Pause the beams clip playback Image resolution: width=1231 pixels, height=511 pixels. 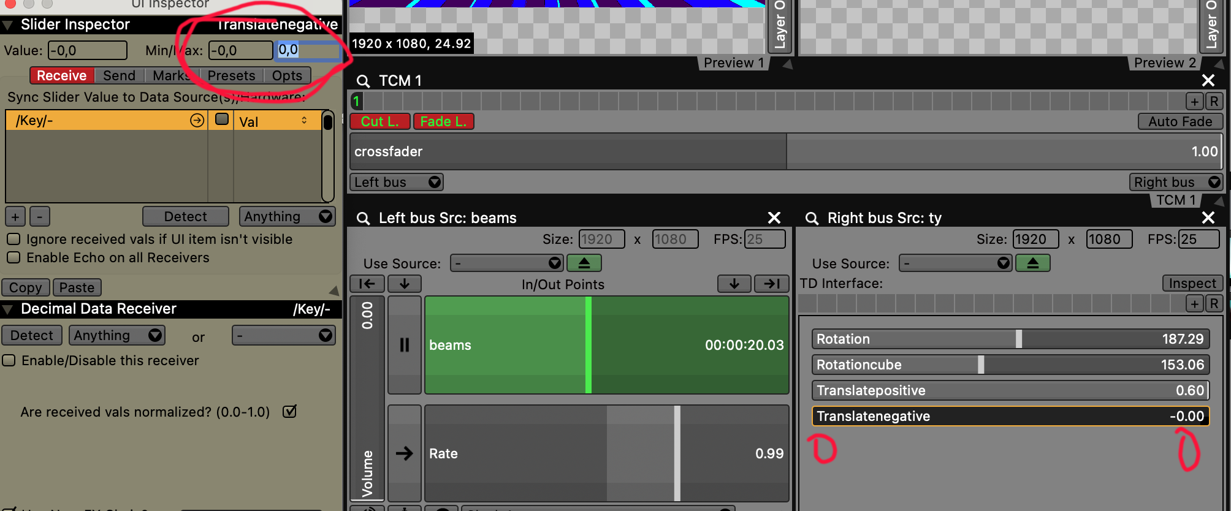click(x=405, y=345)
